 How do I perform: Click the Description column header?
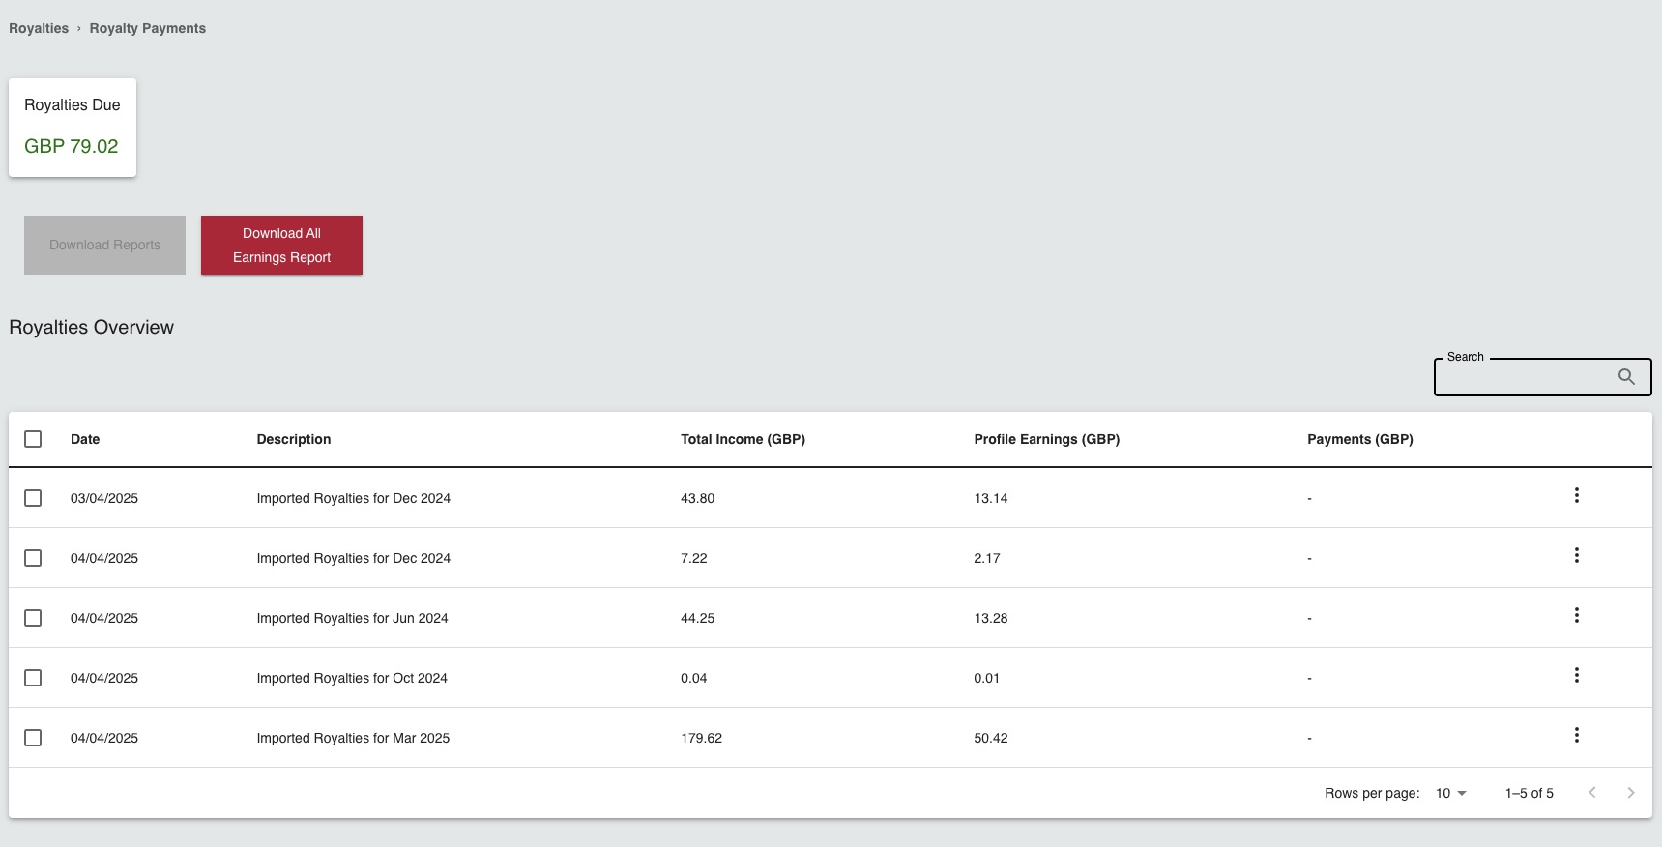tap(294, 439)
